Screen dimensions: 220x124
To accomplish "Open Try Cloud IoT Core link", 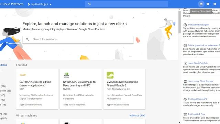I will pyautogui.click(x=196, y=114).
